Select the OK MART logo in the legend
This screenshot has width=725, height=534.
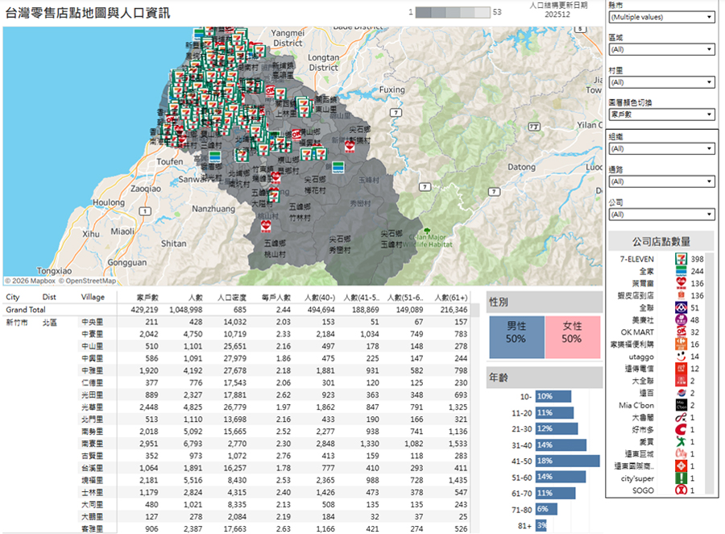(681, 332)
